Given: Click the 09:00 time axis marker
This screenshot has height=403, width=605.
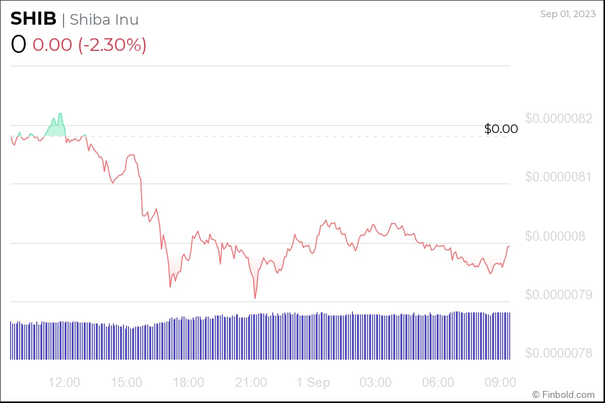Looking at the screenshot, I should coord(500,382).
